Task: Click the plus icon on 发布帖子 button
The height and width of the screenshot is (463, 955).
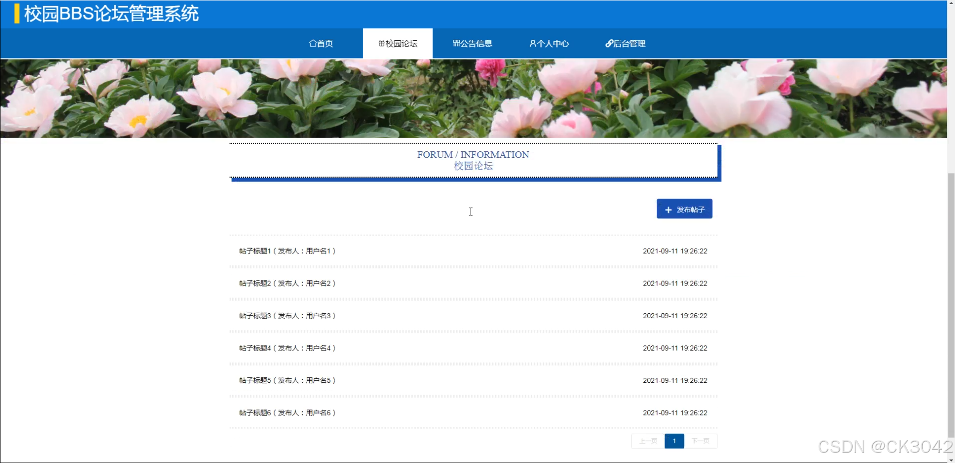Action: tap(668, 209)
